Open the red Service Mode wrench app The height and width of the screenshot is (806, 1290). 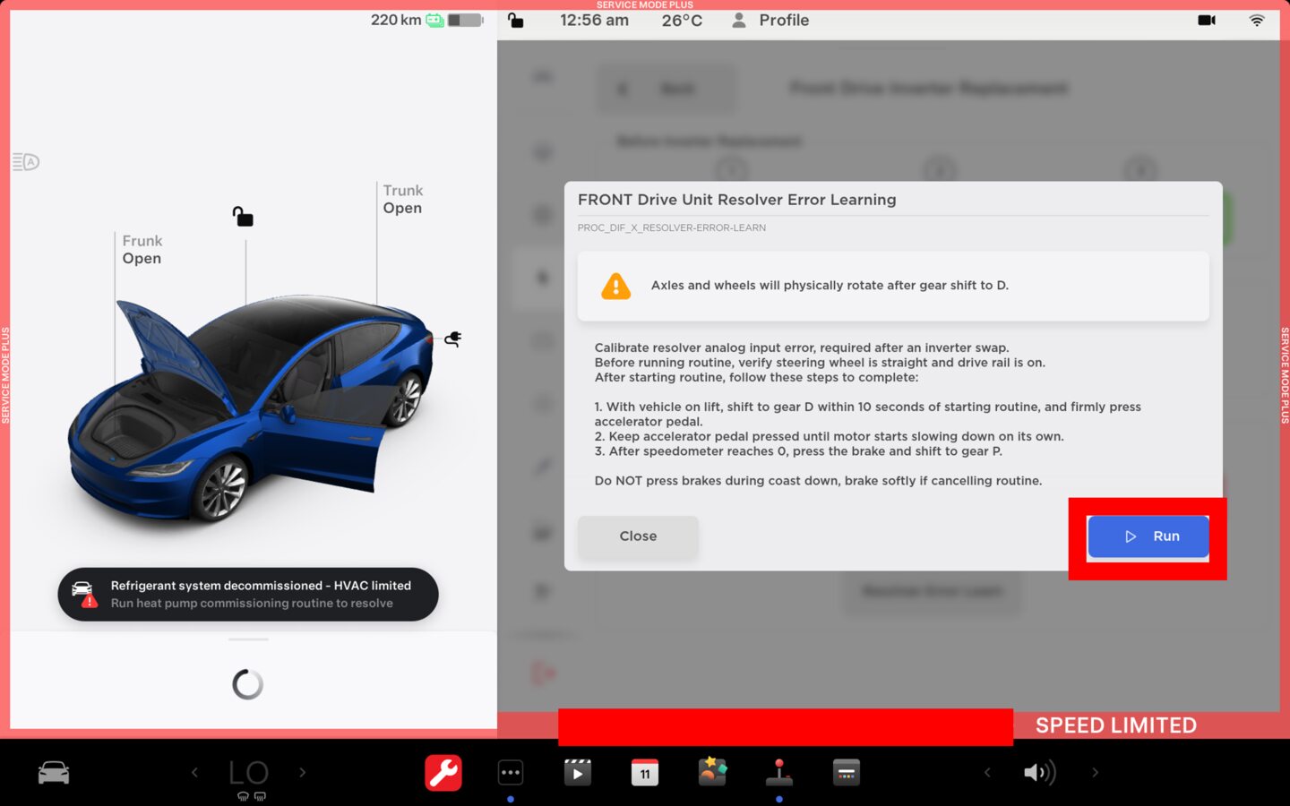click(443, 773)
